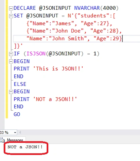Image resolution: width=140 pixels, height=161 pixels.
Task: Click the Messages tab icon
Action: point(2,140)
